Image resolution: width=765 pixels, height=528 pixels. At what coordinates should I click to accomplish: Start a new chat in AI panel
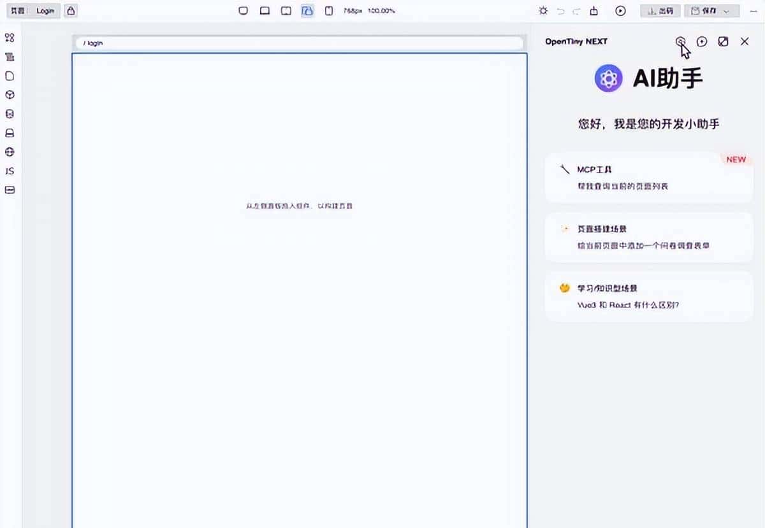point(702,41)
